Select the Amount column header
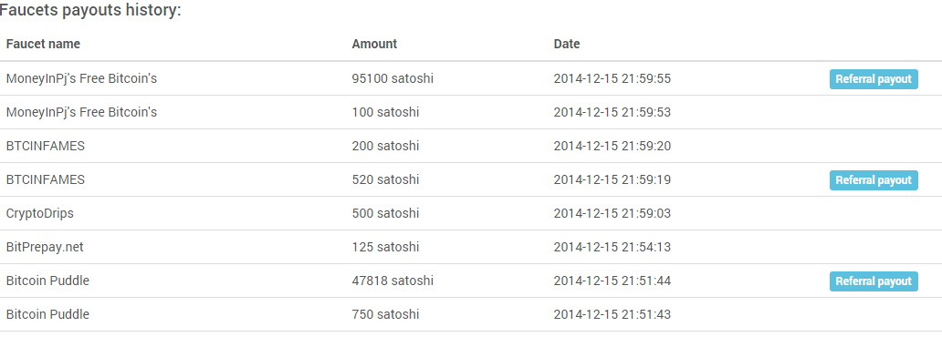Screen dimensions: 942x337 pyautogui.click(x=374, y=44)
